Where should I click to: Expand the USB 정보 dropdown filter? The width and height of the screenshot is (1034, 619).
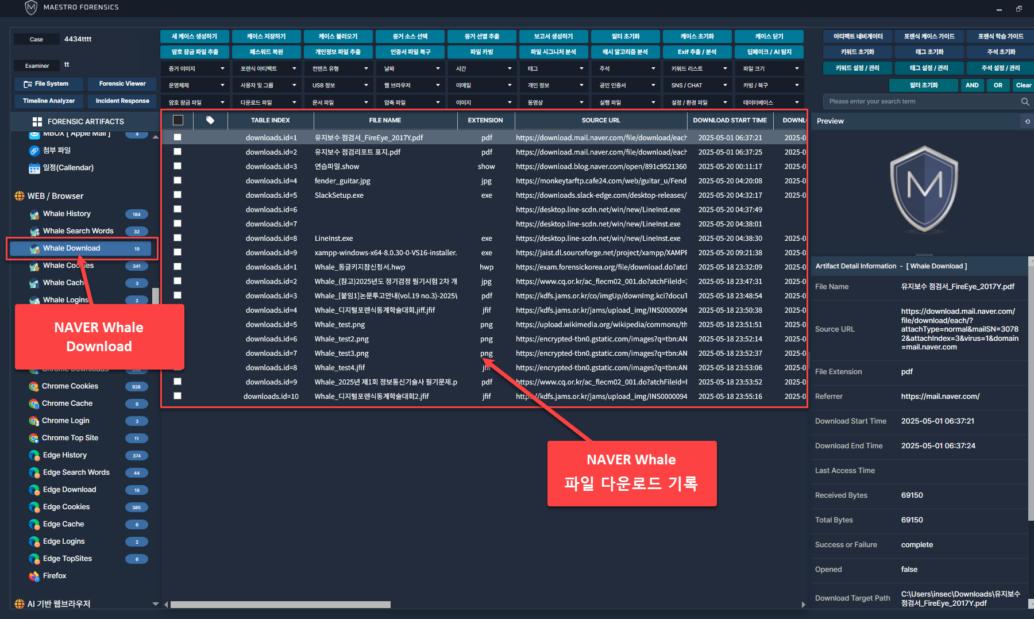[338, 86]
